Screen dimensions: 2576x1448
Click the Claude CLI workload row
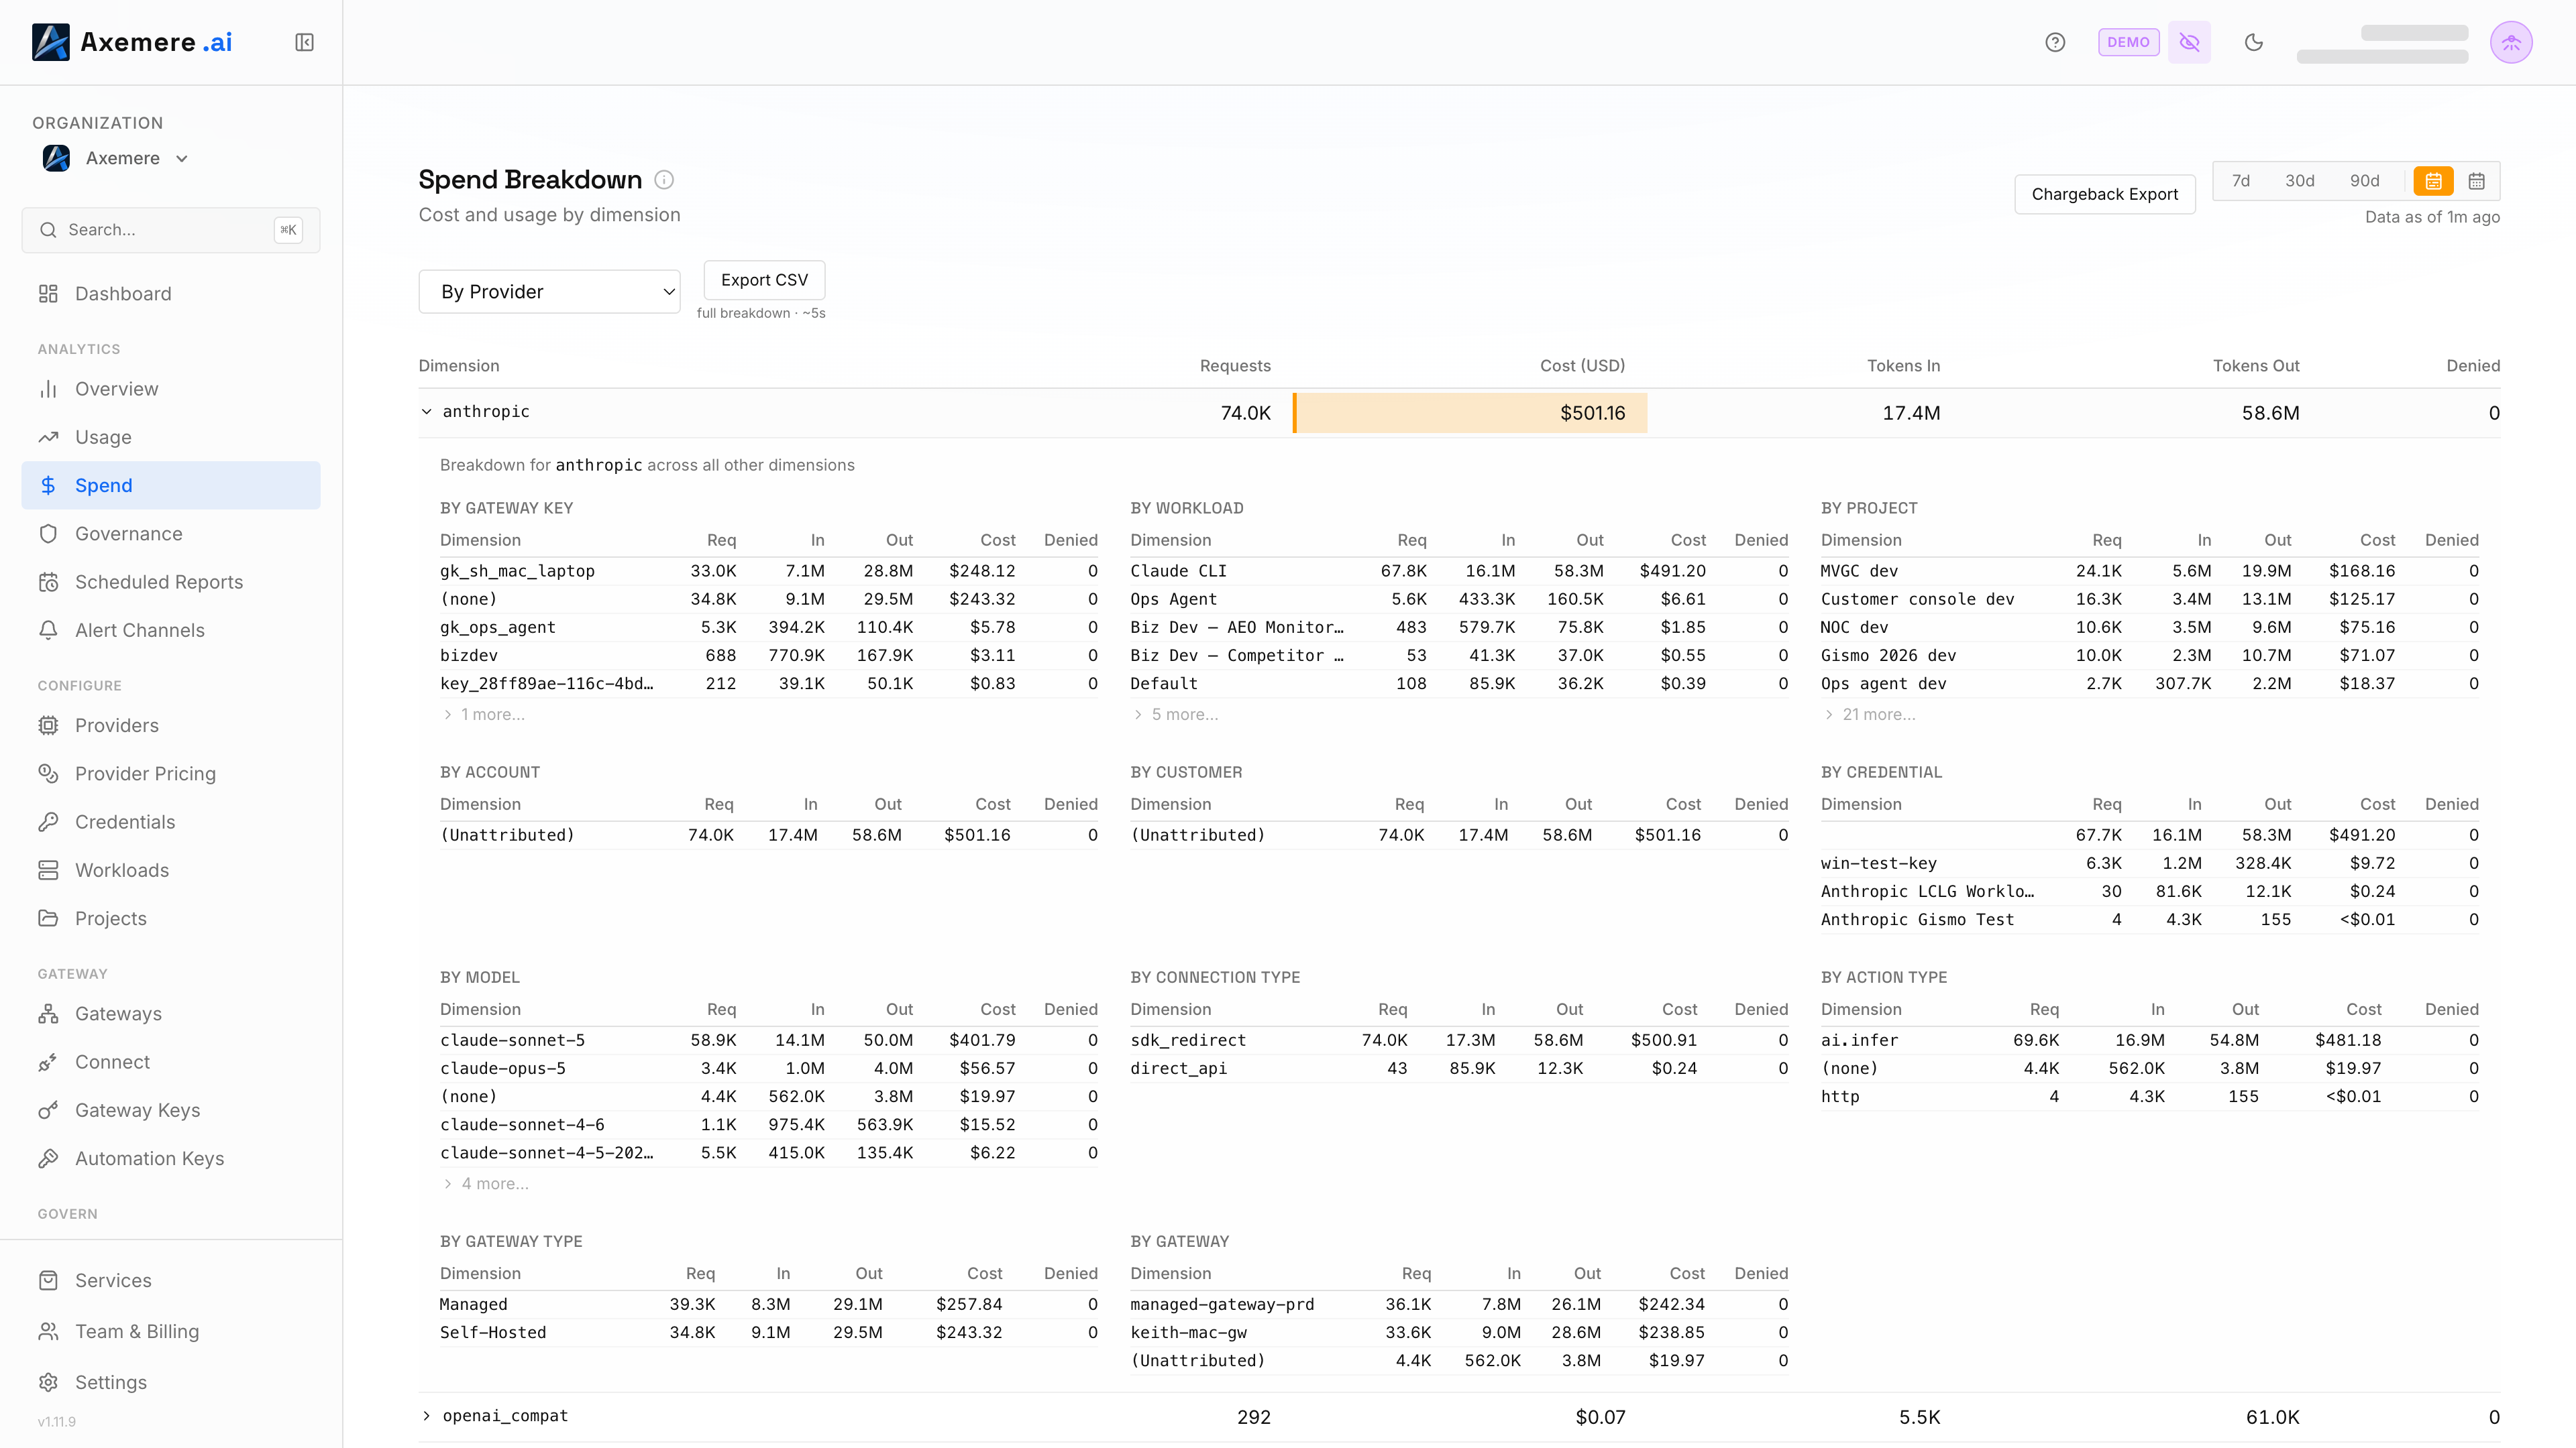pos(1459,570)
